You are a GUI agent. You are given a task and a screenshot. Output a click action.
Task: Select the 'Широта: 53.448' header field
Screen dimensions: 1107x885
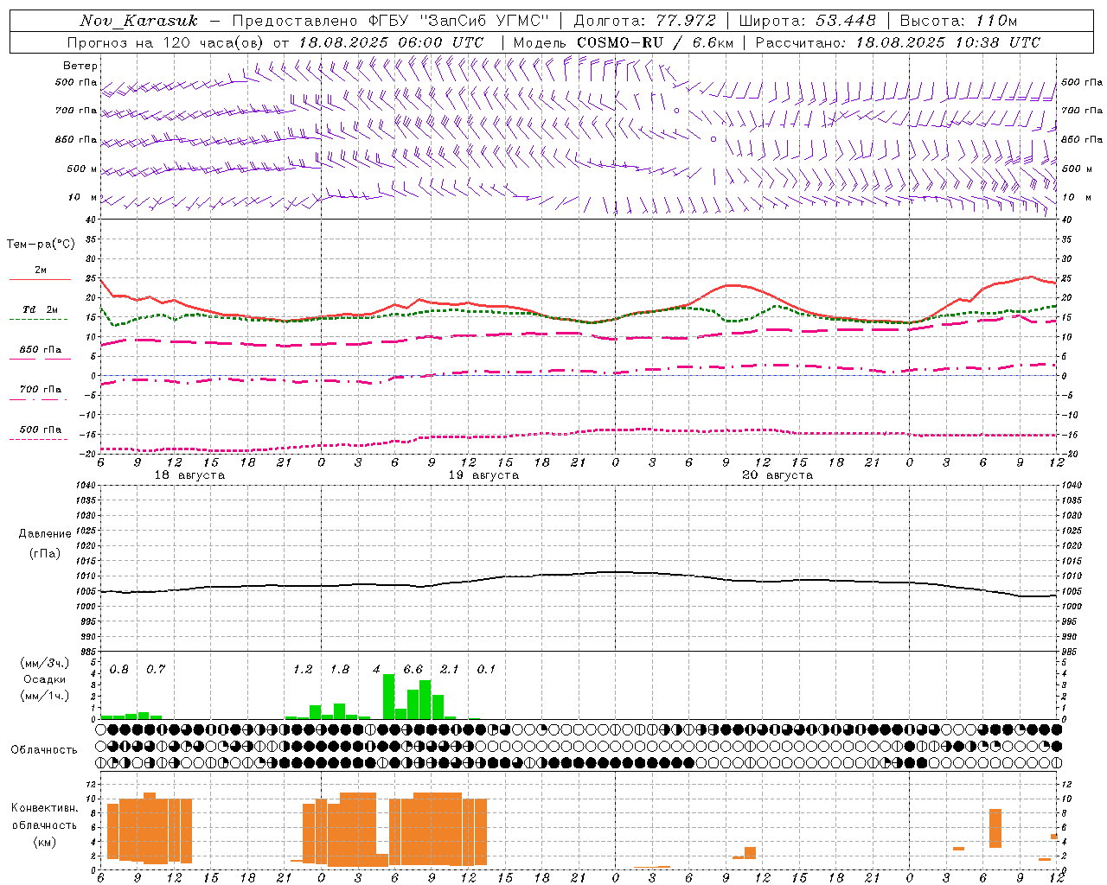click(807, 21)
